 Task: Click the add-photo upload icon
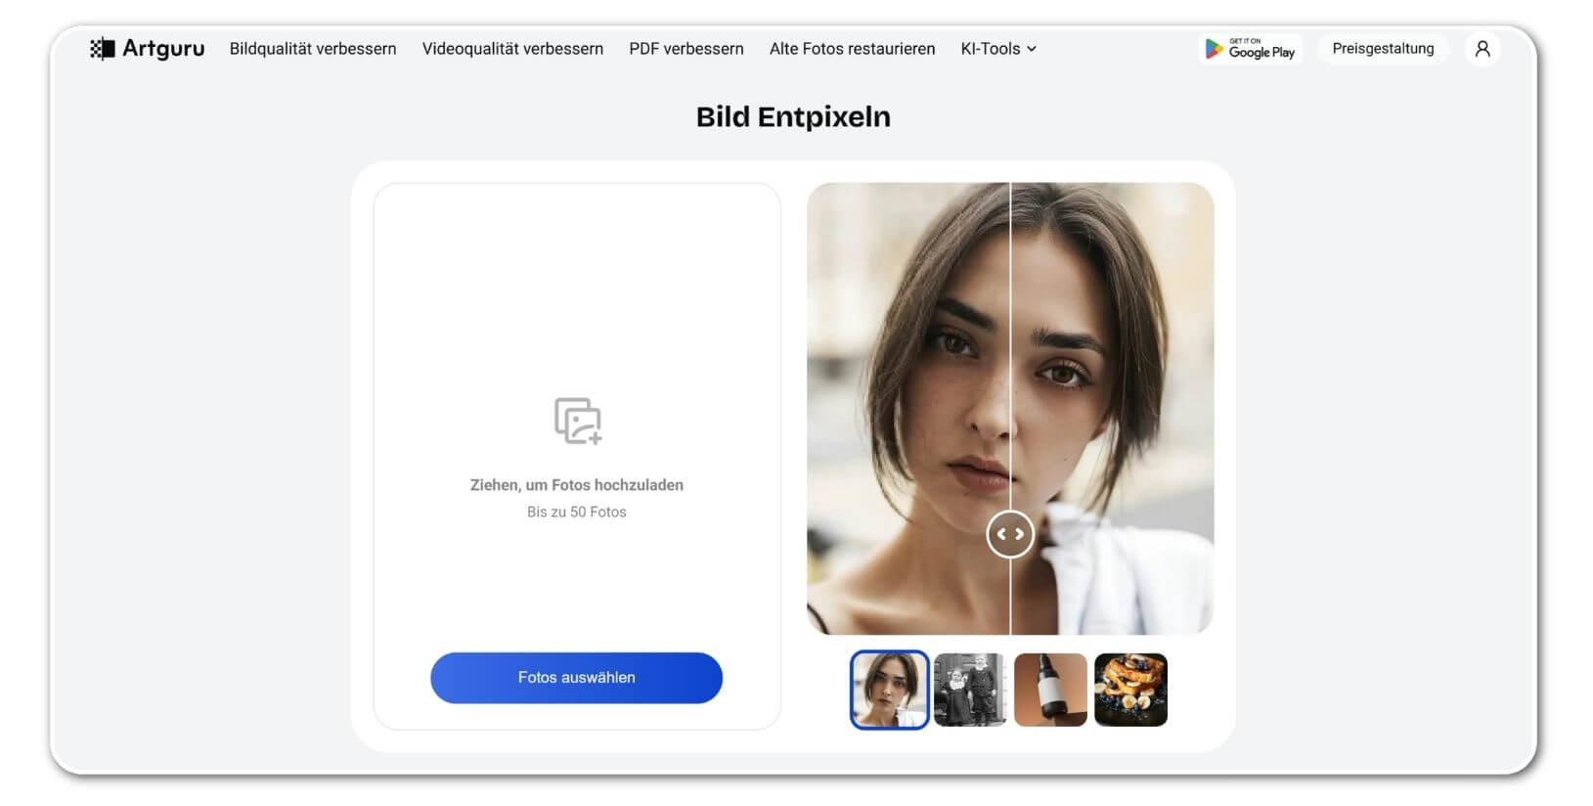[578, 421]
